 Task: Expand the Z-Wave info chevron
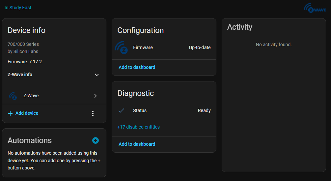97,75
